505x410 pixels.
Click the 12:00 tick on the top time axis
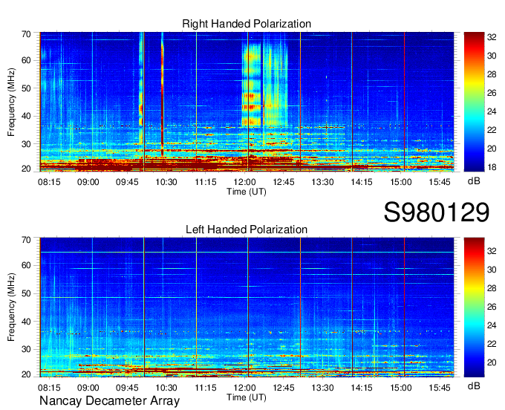point(244,182)
